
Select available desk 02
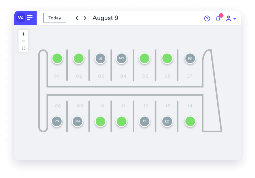[x=78, y=58]
